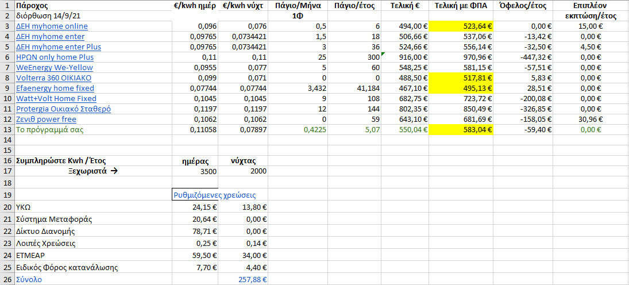
Task: Select the Λοιπές Χρεώσεις cell
Action: click(x=94, y=243)
